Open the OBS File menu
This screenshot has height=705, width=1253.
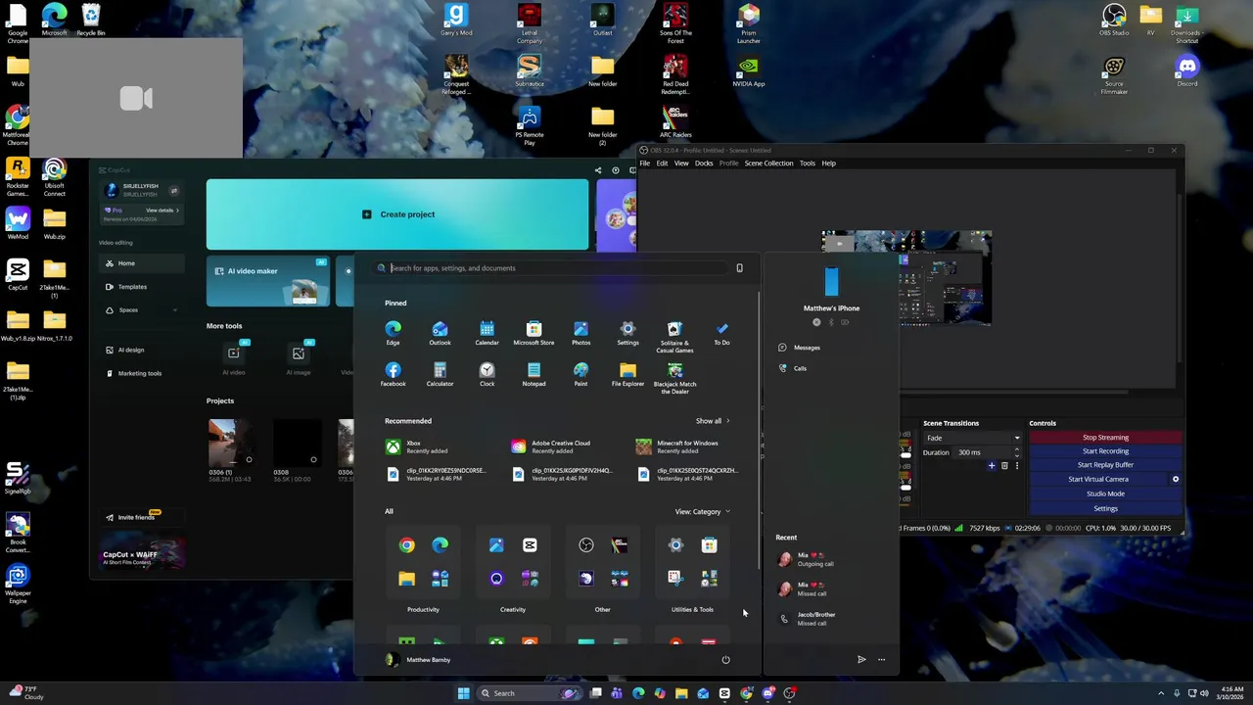pyautogui.click(x=644, y=164)
